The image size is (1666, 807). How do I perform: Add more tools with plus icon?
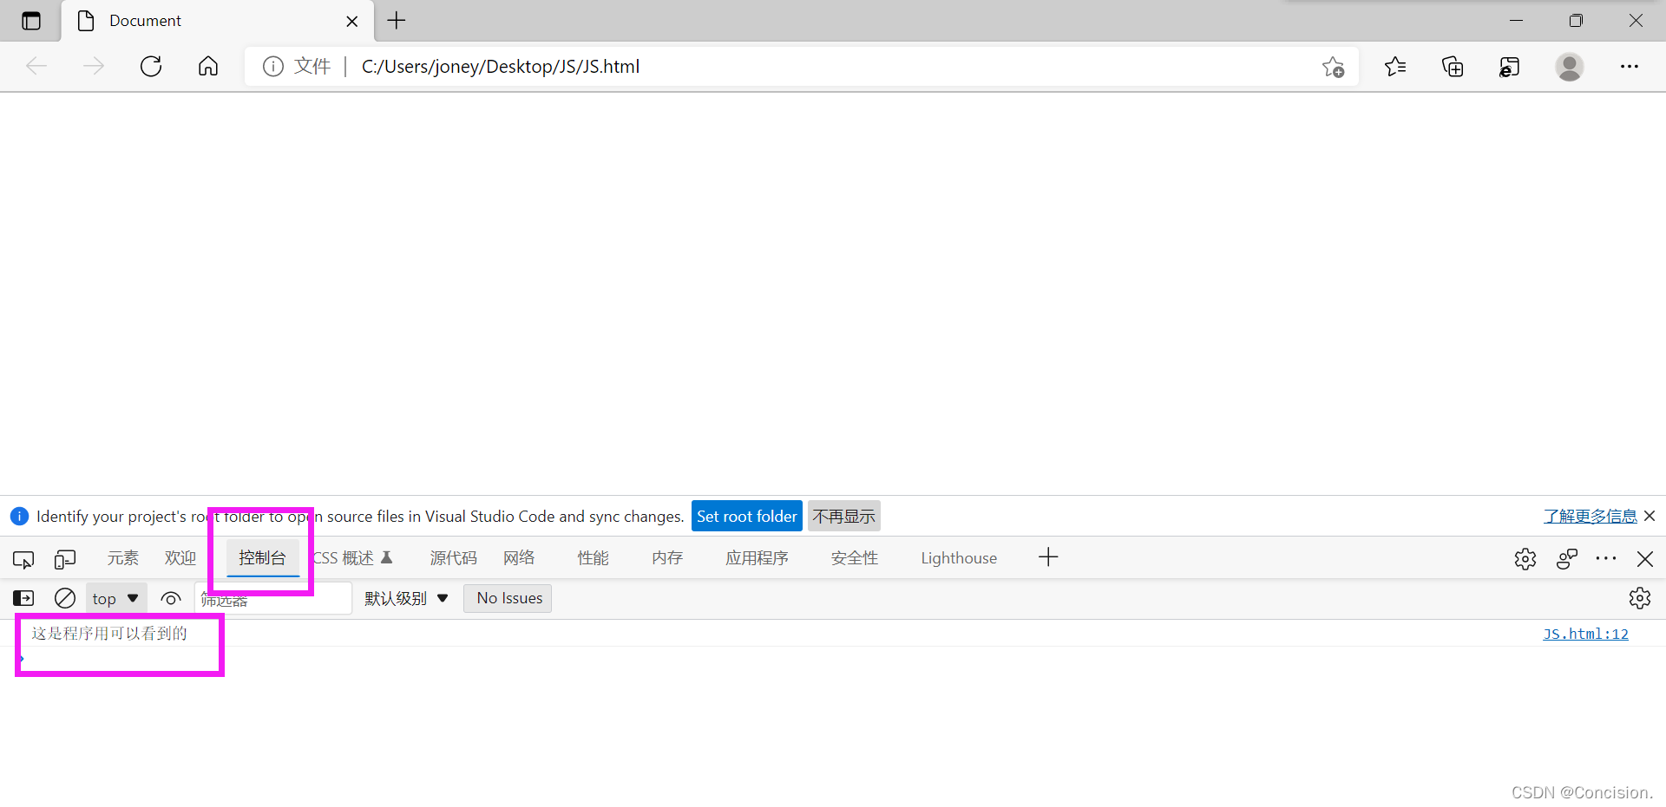tap(1048, 557)
